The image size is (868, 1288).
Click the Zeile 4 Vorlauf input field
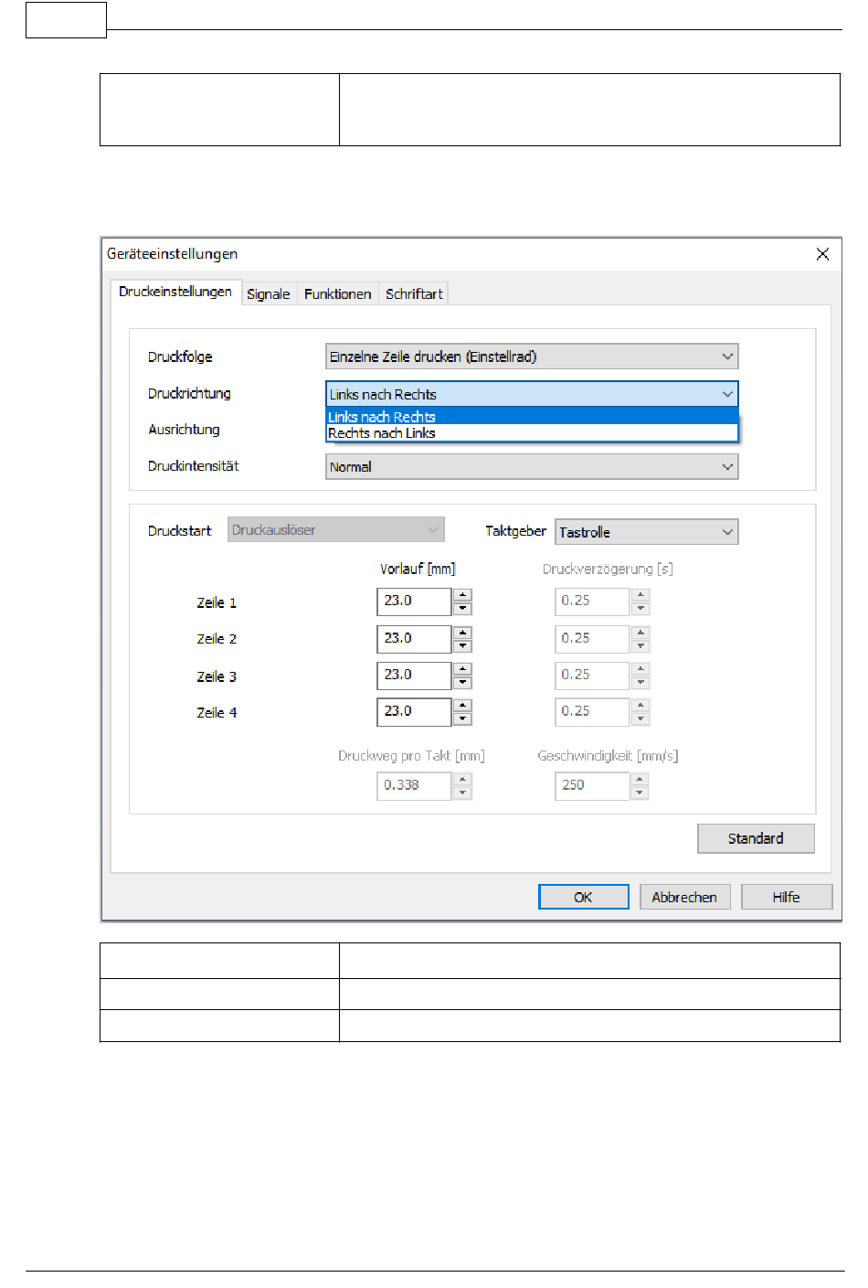[x=414, y=711]
